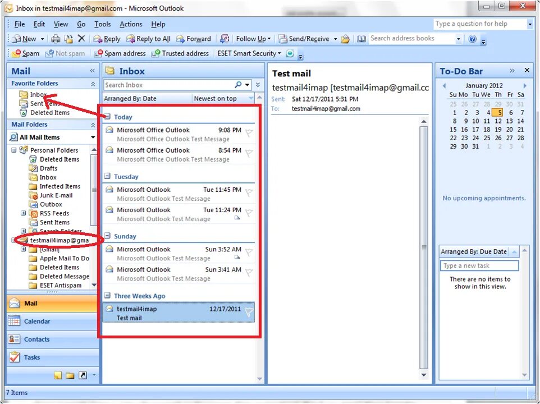Open the Go menu
Screen dimensions: 540x404
(x=81, y=24)
